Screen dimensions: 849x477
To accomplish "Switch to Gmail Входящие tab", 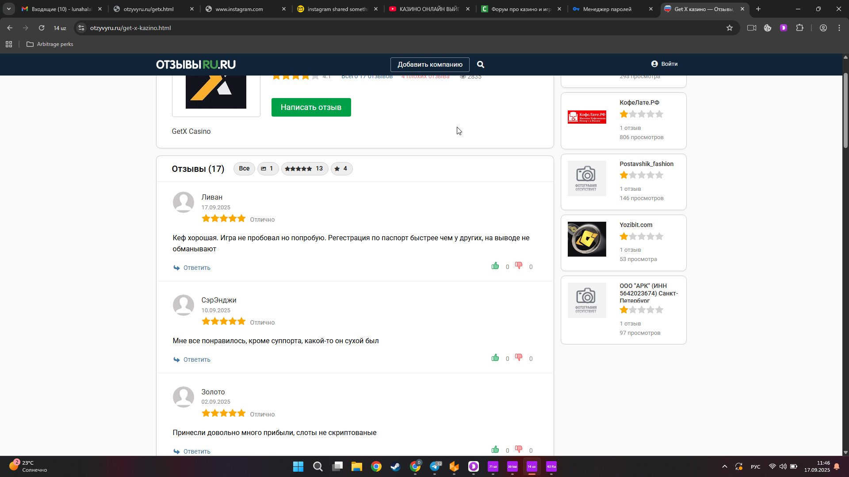I will click(x=61, y=9).
